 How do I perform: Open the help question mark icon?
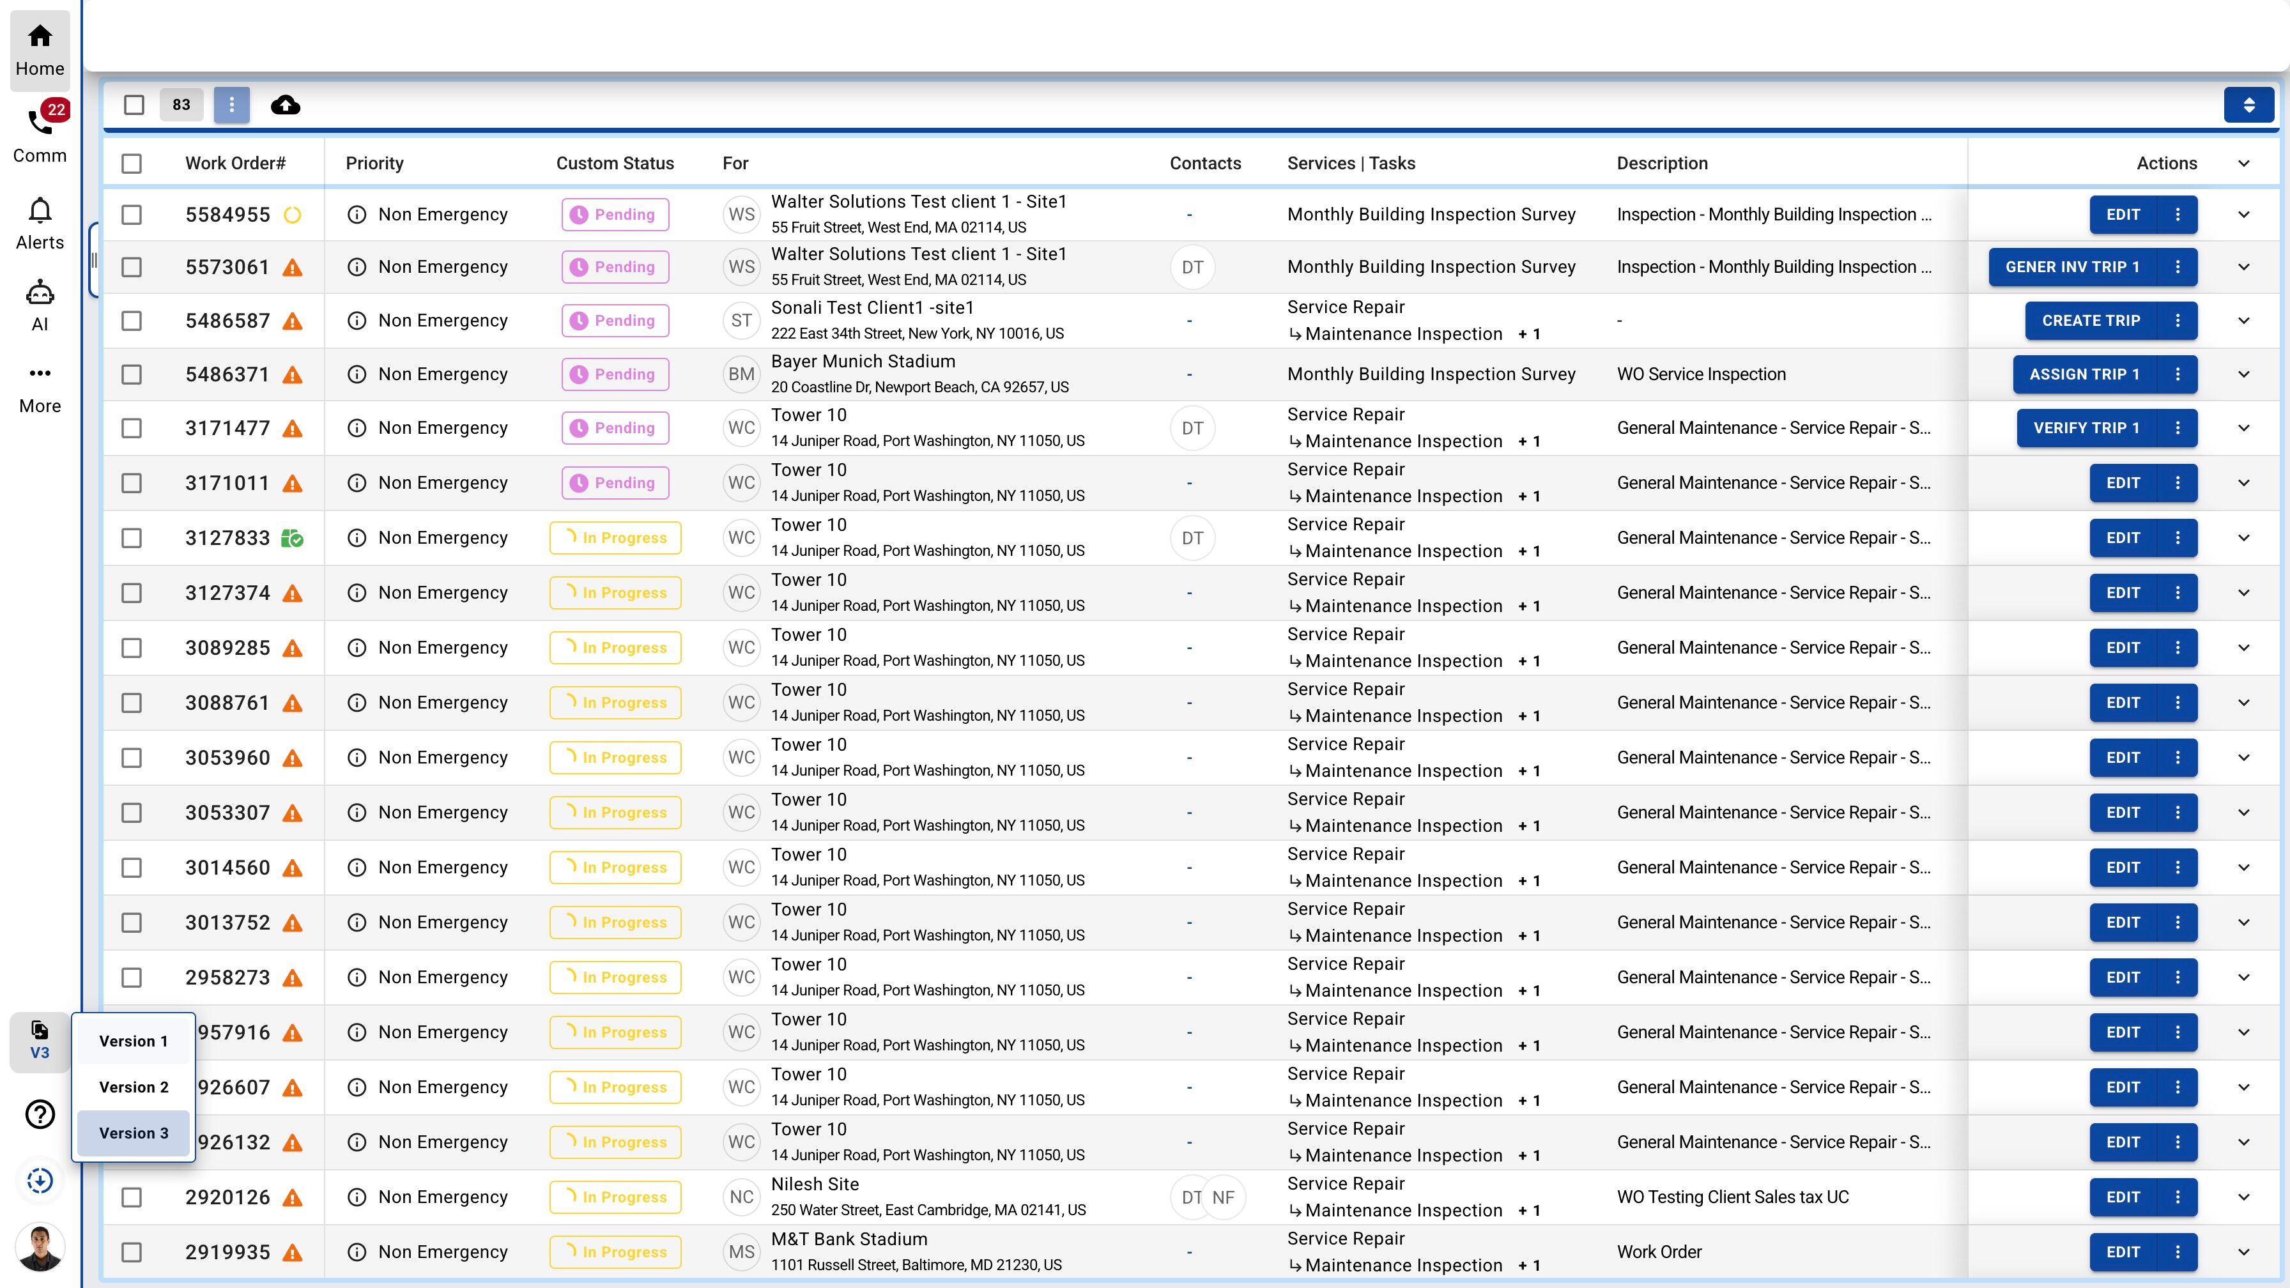click(x=40, y=1114)
